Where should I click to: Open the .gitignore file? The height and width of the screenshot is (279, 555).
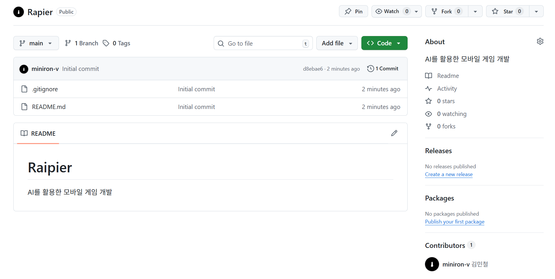tap(45, 89)
